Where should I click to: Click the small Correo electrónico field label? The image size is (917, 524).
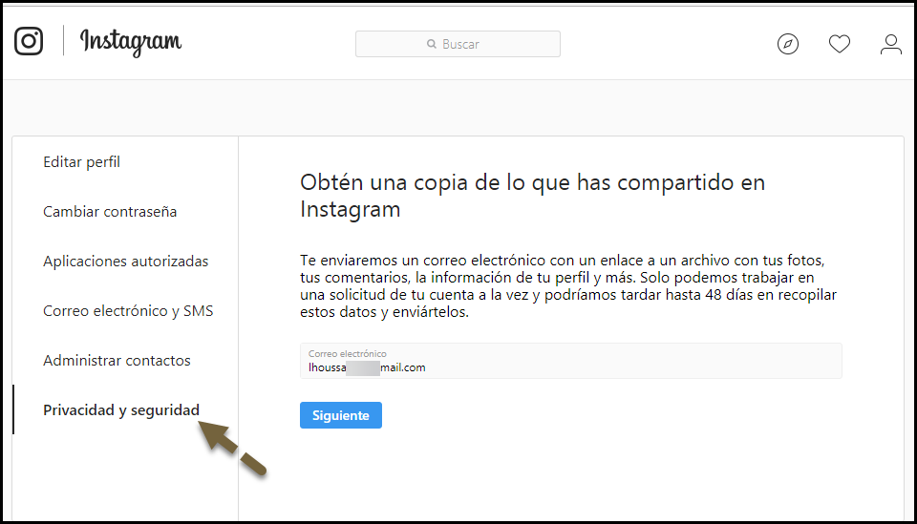pyautogui.click(x=348, y=353)
